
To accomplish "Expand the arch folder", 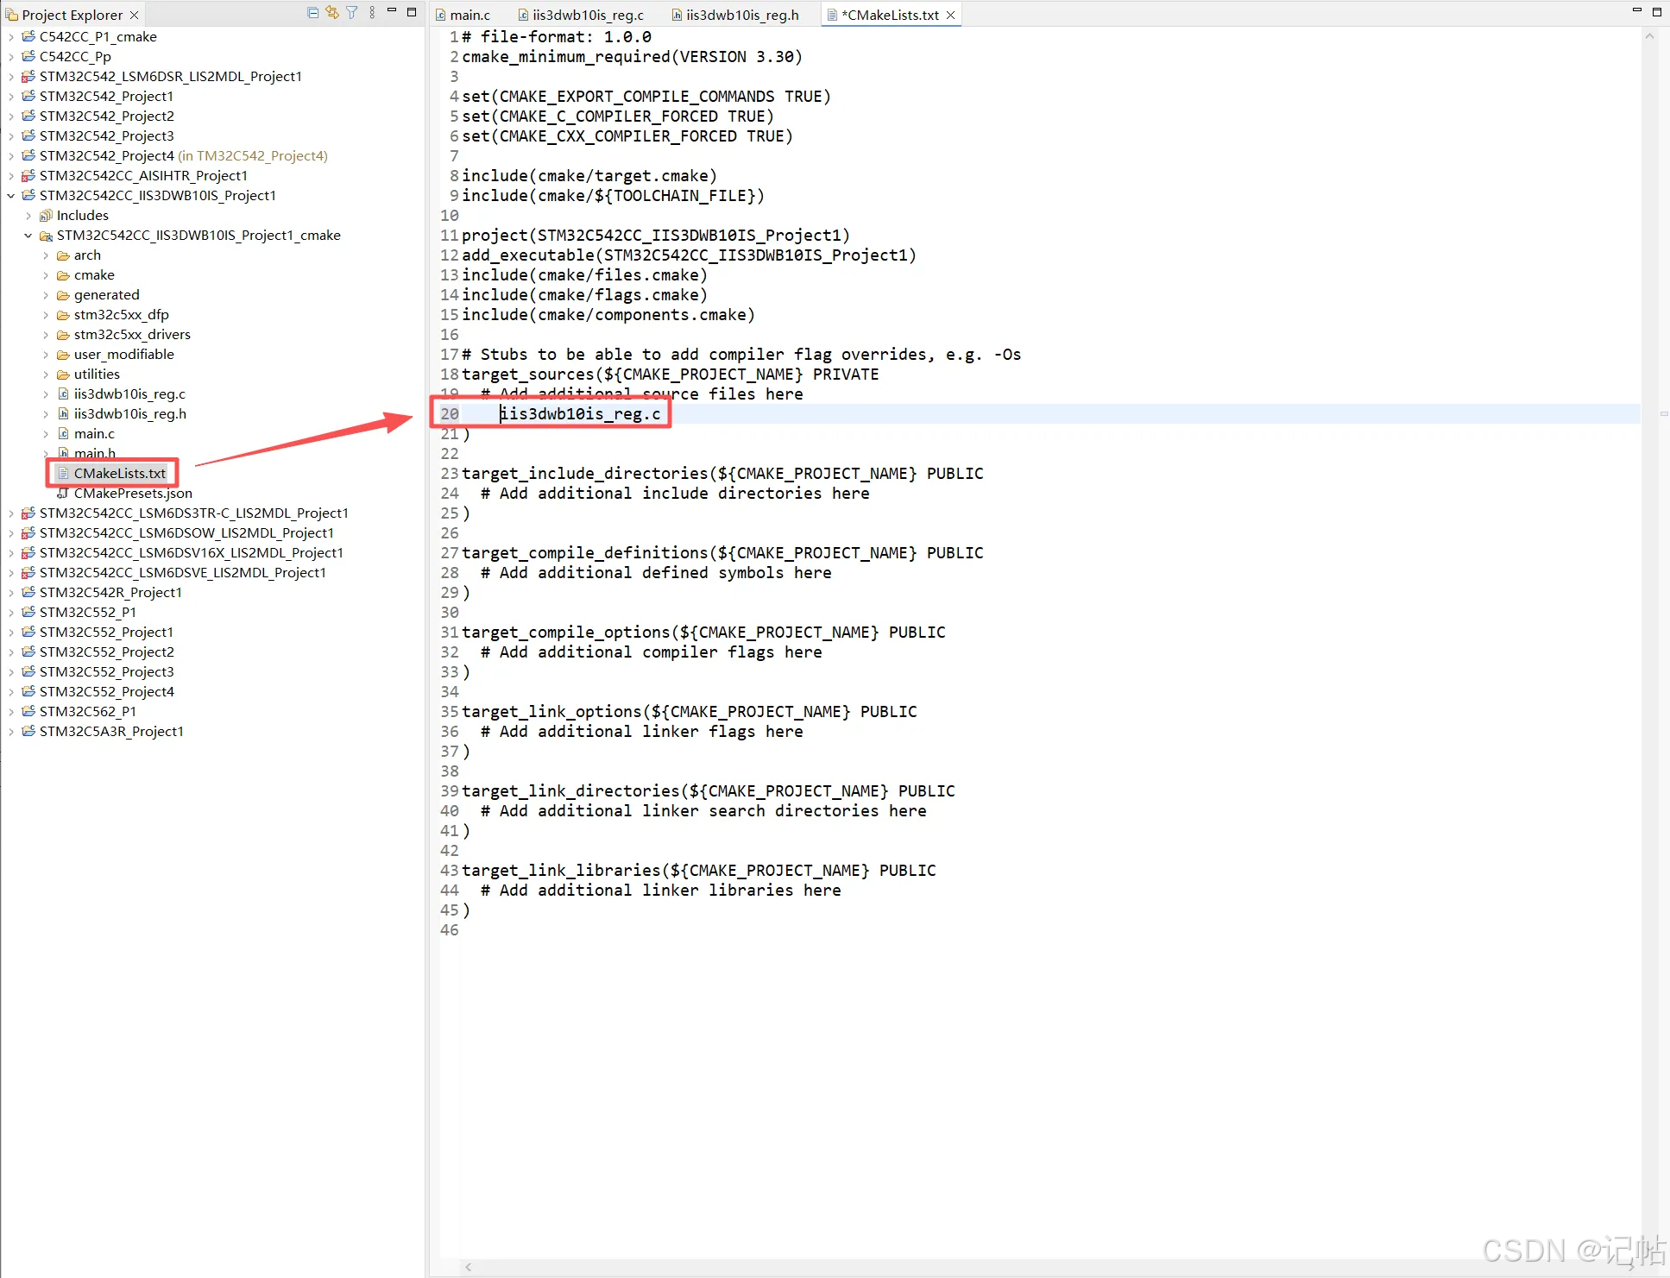I will (x=46, y=255).
